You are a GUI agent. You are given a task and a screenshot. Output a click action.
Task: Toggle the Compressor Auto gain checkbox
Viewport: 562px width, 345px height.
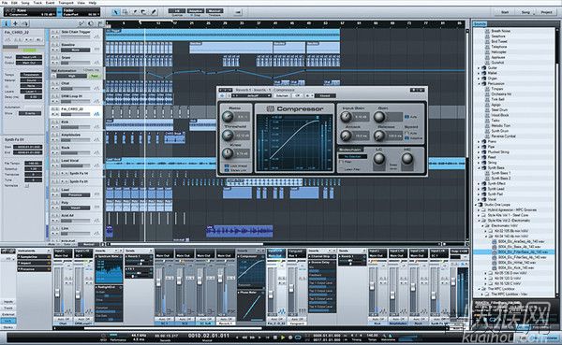coord(407,117)
